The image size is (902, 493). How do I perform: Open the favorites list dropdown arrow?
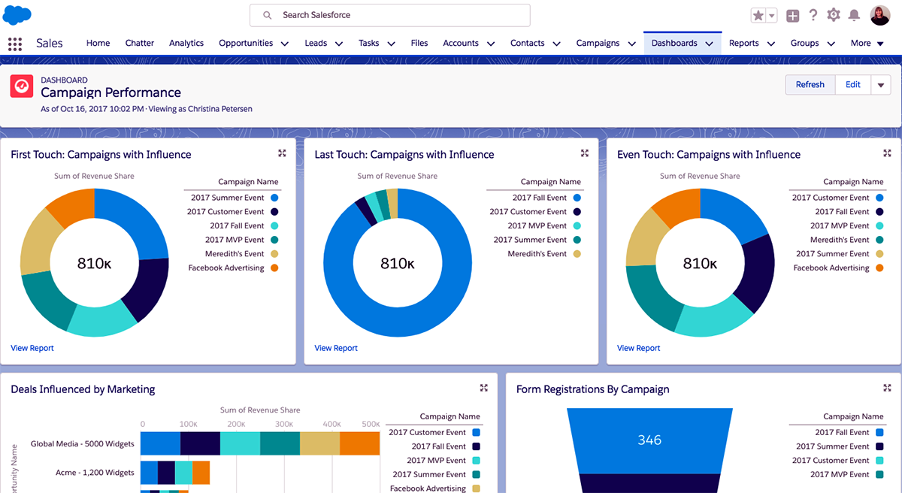click(771, 16)
